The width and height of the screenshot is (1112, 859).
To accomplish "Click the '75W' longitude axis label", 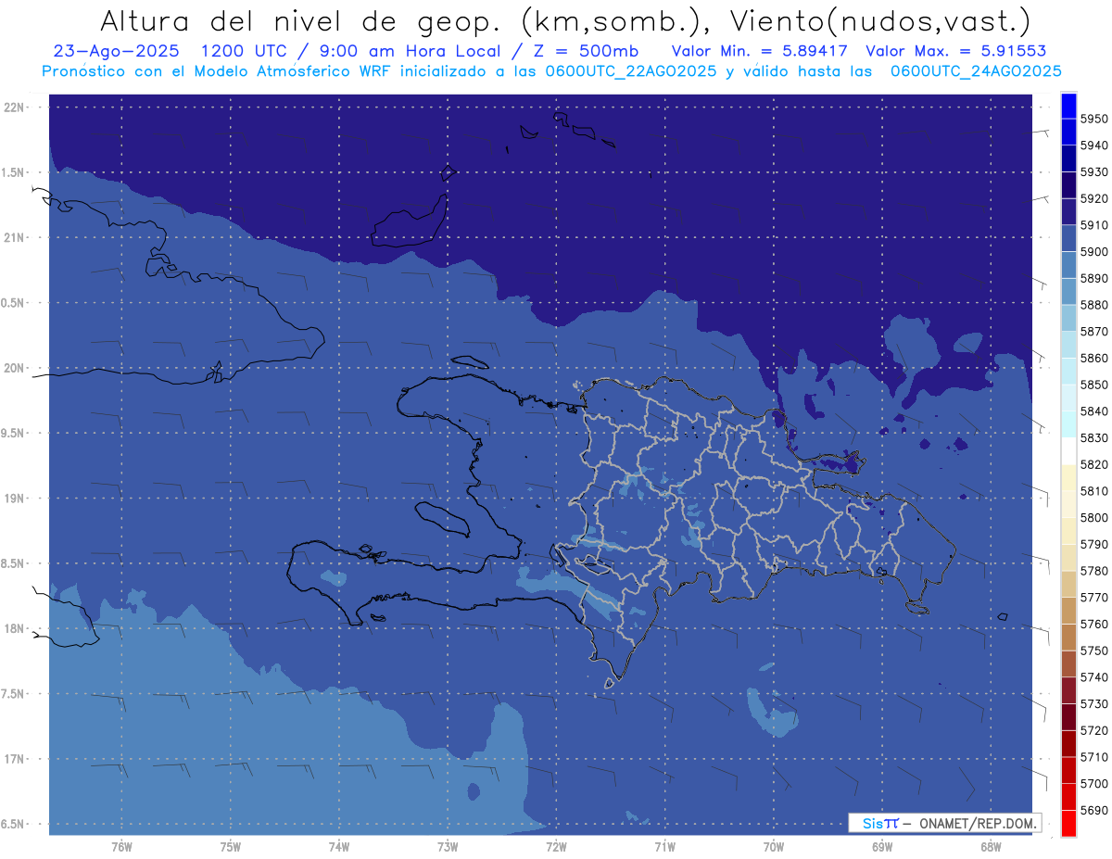I will coord(230,847).
